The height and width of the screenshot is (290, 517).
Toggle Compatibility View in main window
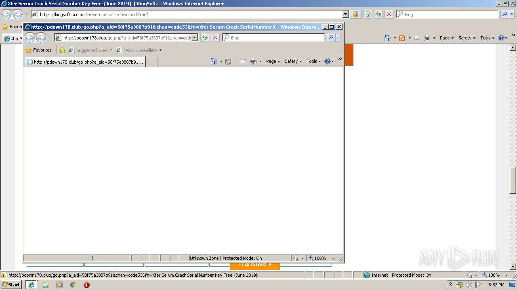point(368,14)
